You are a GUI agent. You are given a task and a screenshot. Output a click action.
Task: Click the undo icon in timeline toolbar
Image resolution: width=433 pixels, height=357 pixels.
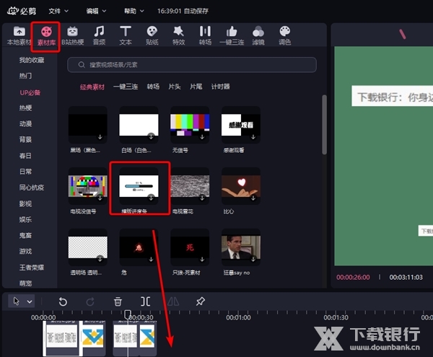[63, 301]
